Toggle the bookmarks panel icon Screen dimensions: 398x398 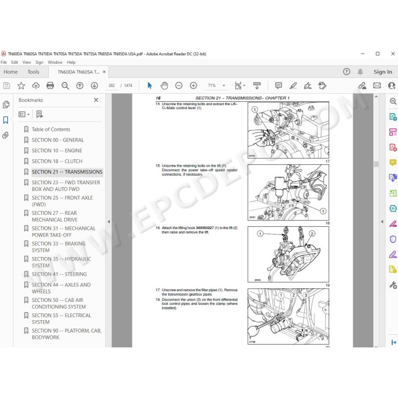click(x=6, y=120)
